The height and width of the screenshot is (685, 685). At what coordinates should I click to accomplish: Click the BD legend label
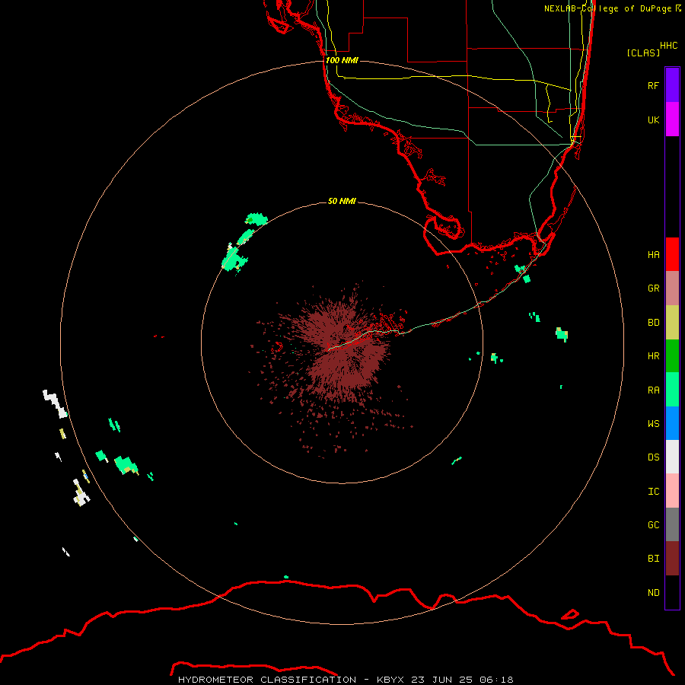point(653,323)
